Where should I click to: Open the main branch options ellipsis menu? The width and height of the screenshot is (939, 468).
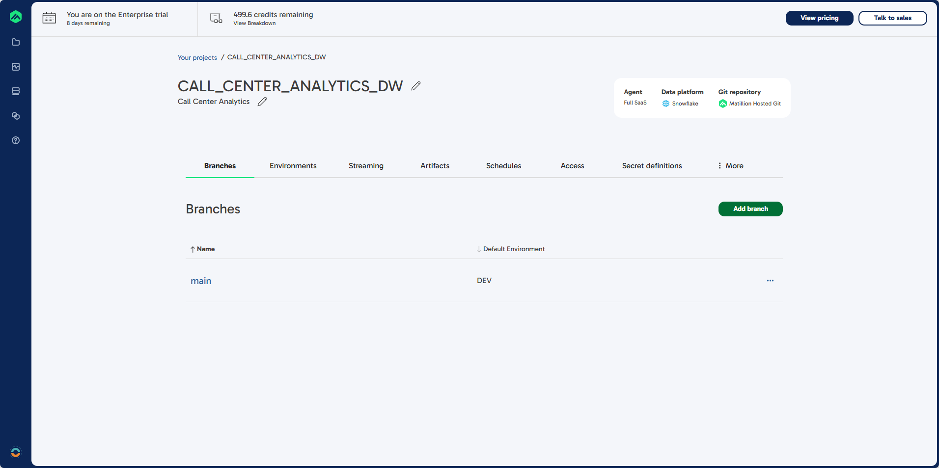pyautogui.click(x=770, y=281)
